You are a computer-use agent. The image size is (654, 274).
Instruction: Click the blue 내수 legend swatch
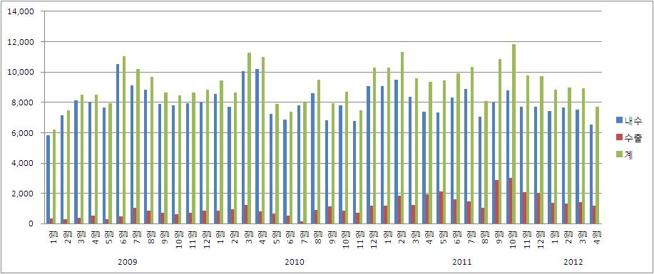pos(619,120)
